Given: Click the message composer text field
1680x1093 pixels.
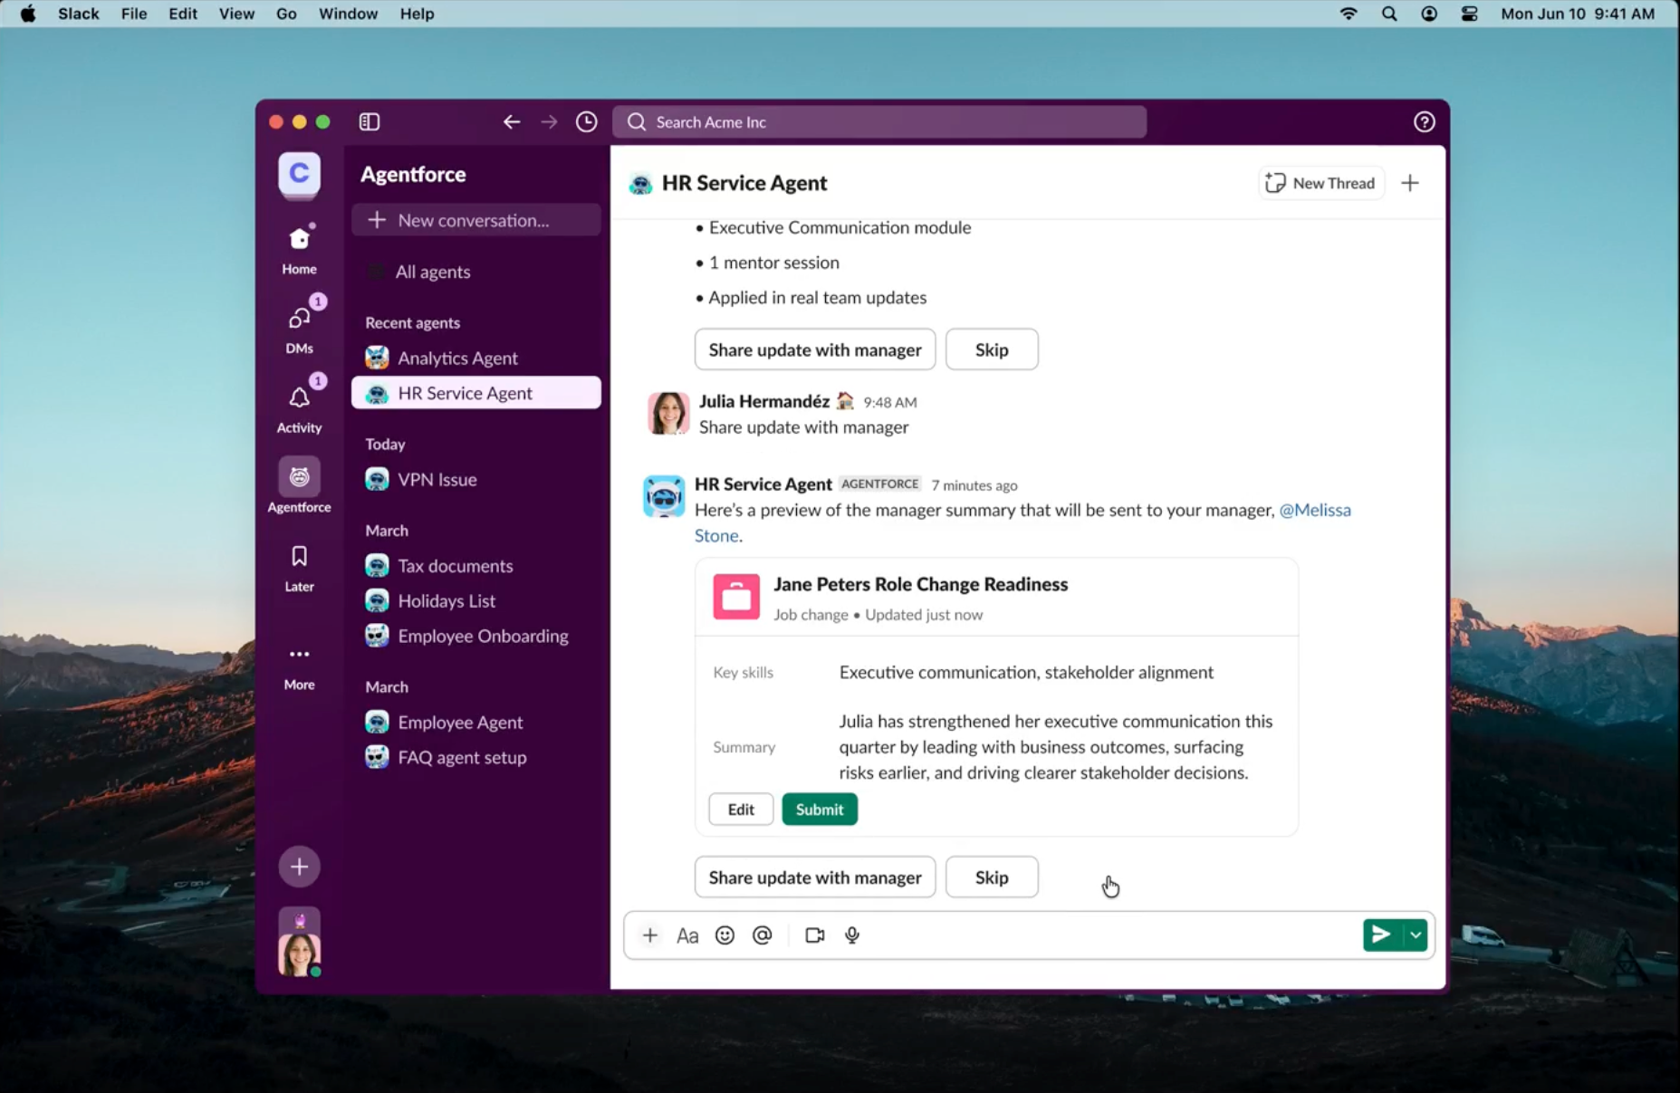Looking at the screenshot, I should (x=1029, y=935).
